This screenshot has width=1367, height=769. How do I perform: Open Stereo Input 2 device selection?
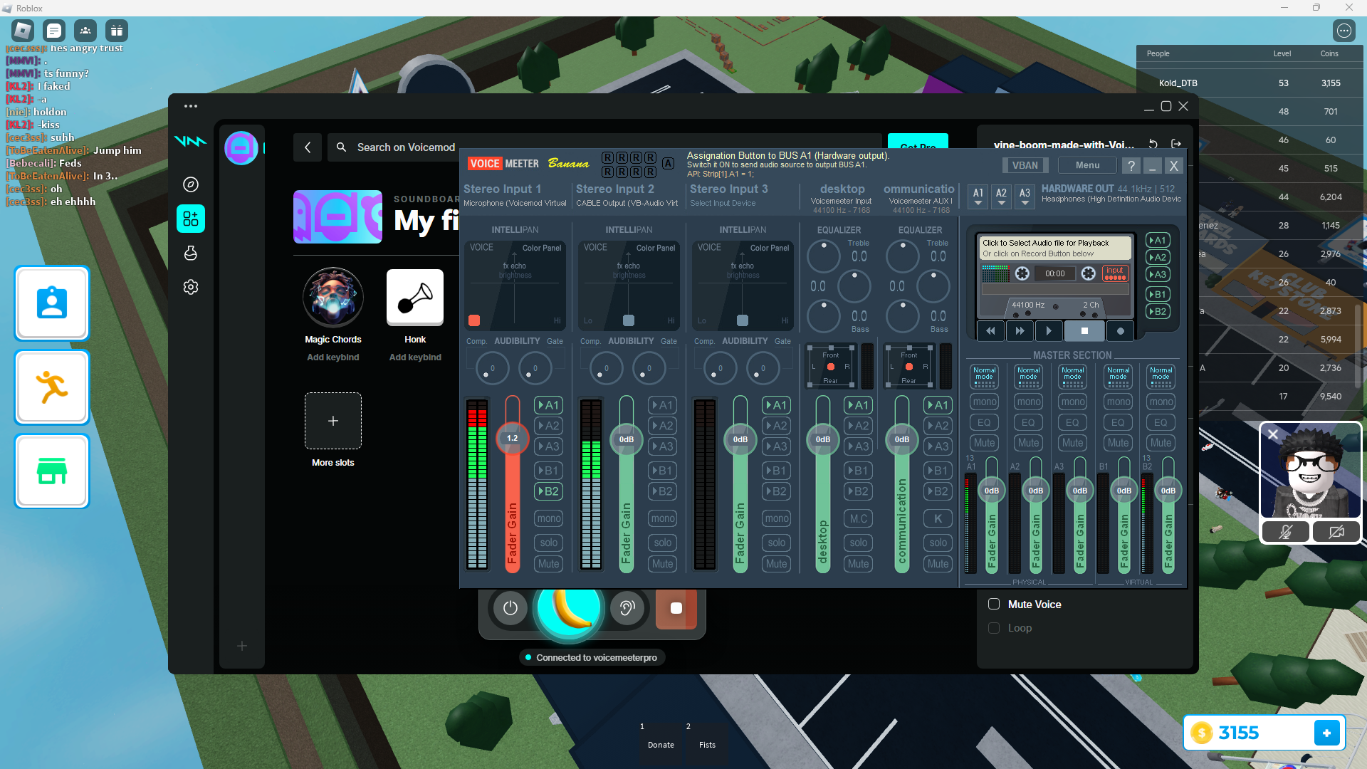click(x=627, y=204)
